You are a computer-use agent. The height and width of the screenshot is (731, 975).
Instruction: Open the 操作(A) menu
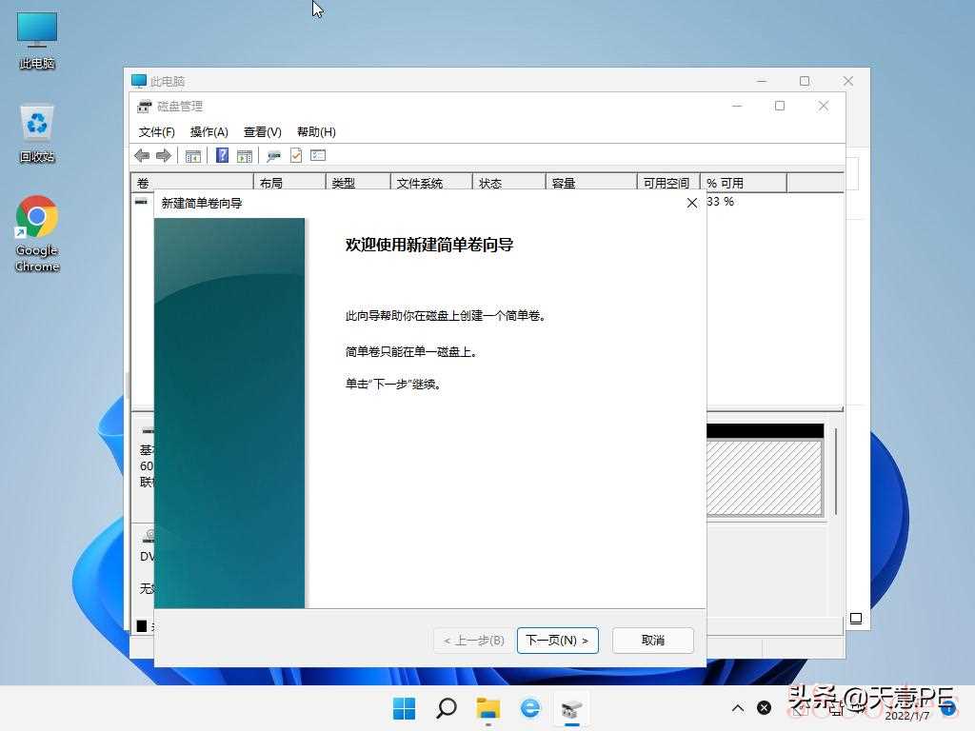tap(209, 132)
